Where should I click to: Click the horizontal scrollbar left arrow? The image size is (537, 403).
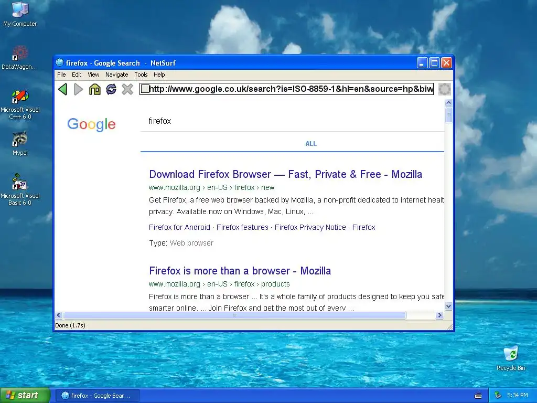click(59, 315)
